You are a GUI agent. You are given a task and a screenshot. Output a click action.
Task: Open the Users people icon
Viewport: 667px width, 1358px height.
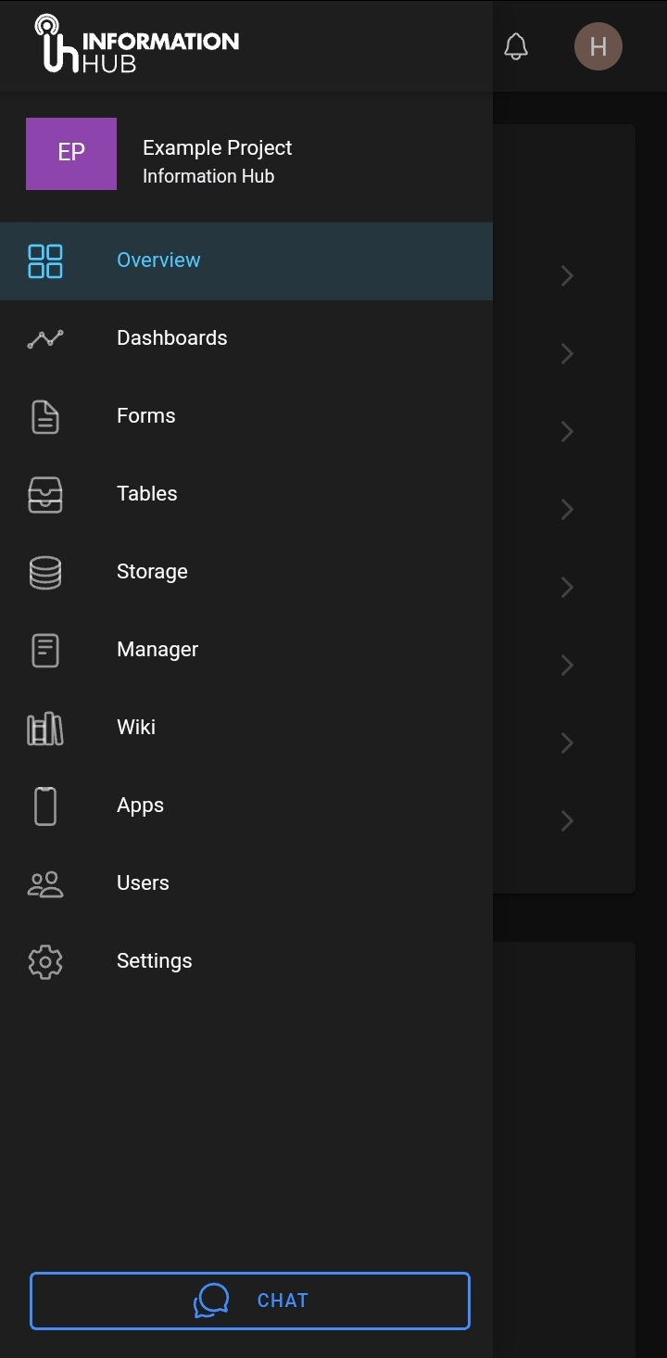[x=45, y=883]
